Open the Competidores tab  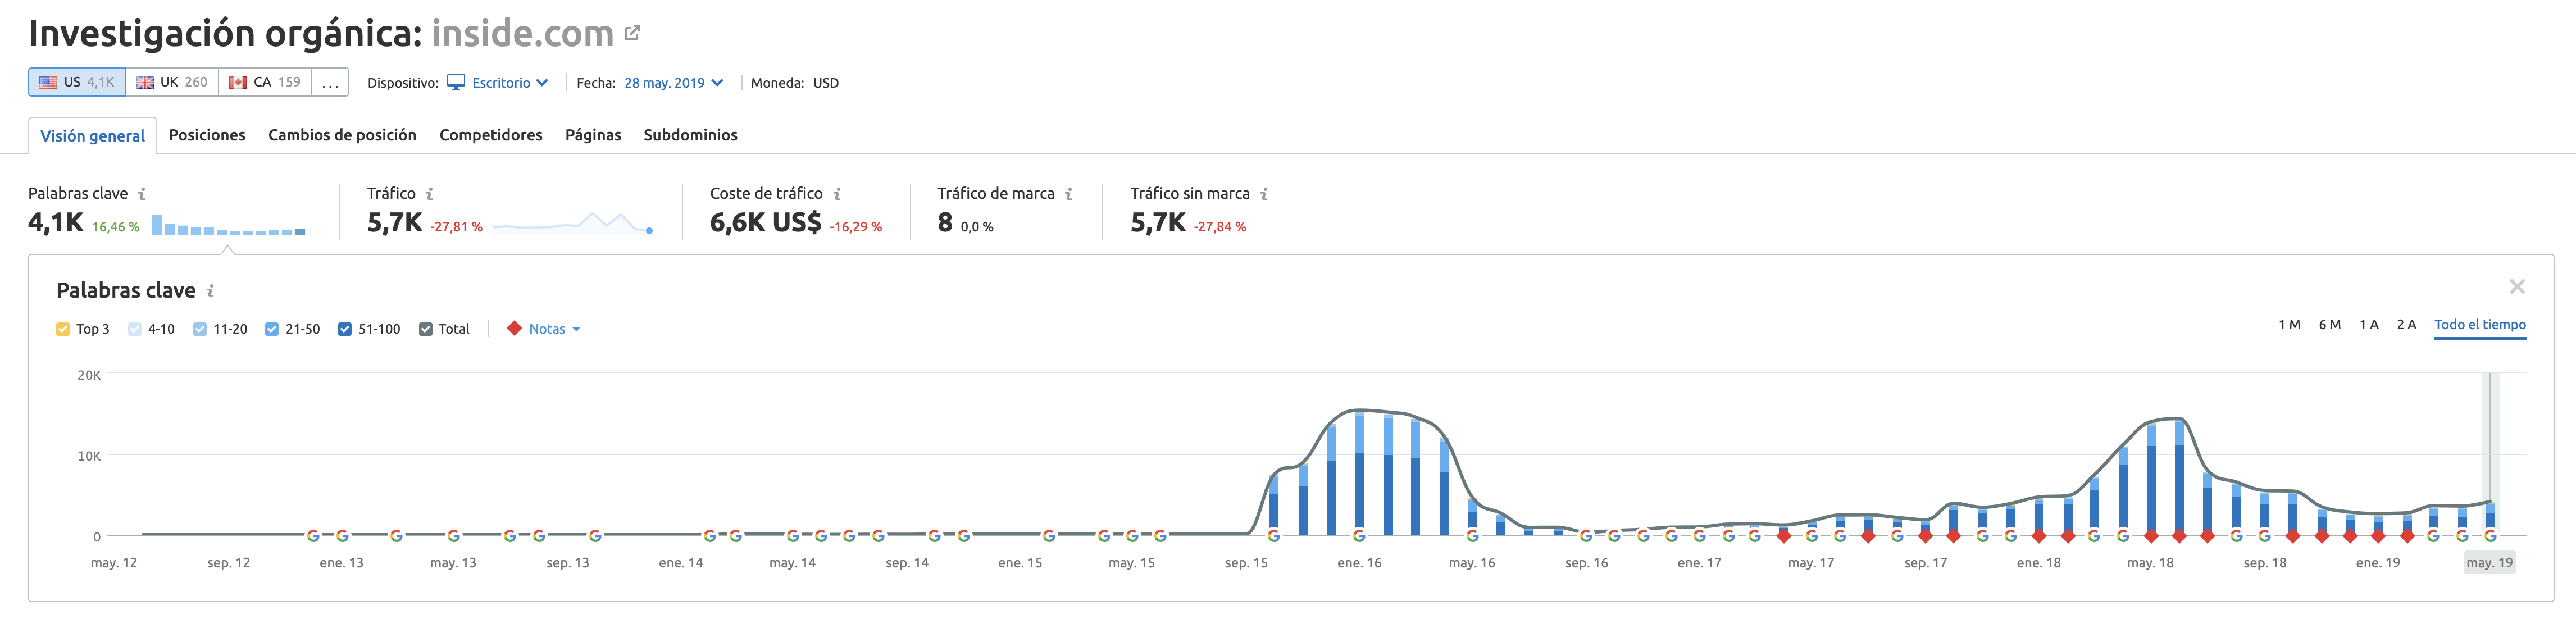[x=490, y=134]
